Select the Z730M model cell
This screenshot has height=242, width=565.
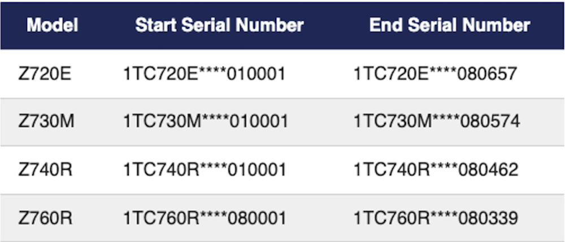pyautogui.click(x=46, y=122)
